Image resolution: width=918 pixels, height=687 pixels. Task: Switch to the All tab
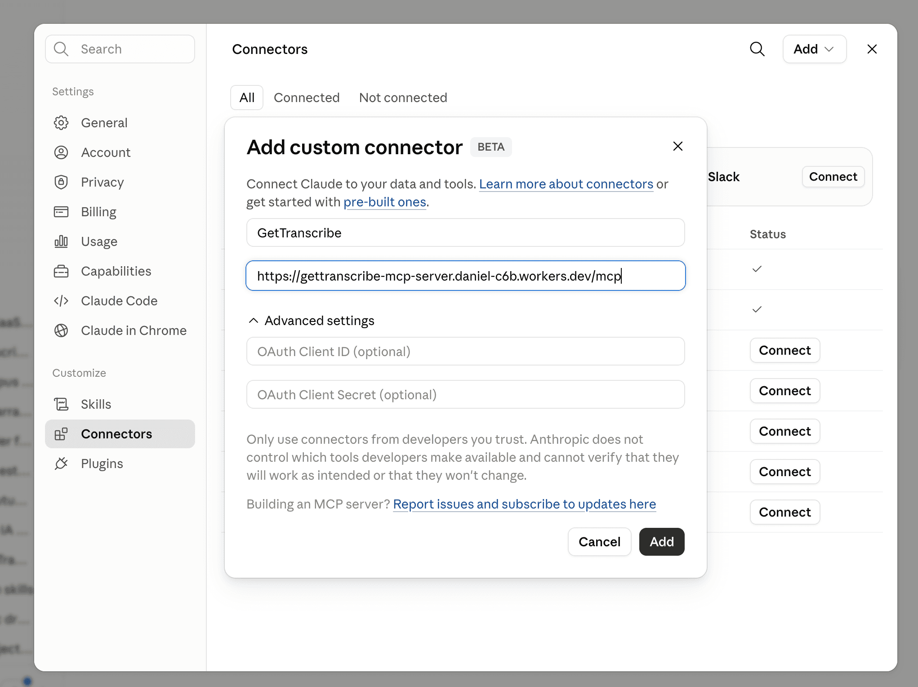coord(247,98)
